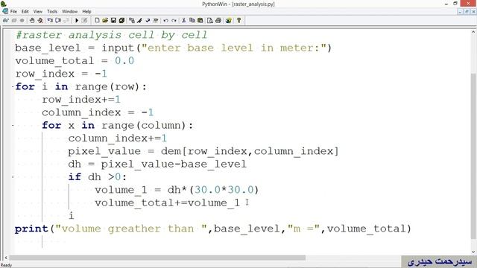Open the Tools menu
The height and width of the screenshot is (268, 477).
coord(52,12)
